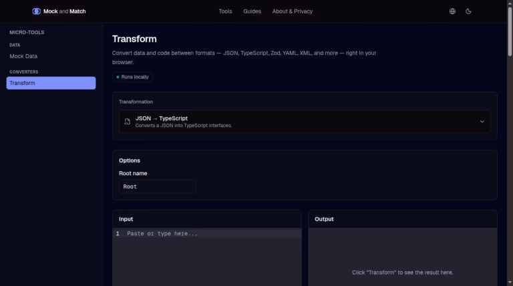This screenshot has height=286, width=513.
Task: Click the JSON file icon in the Transformation selector
Action: (x=128, y=122)
